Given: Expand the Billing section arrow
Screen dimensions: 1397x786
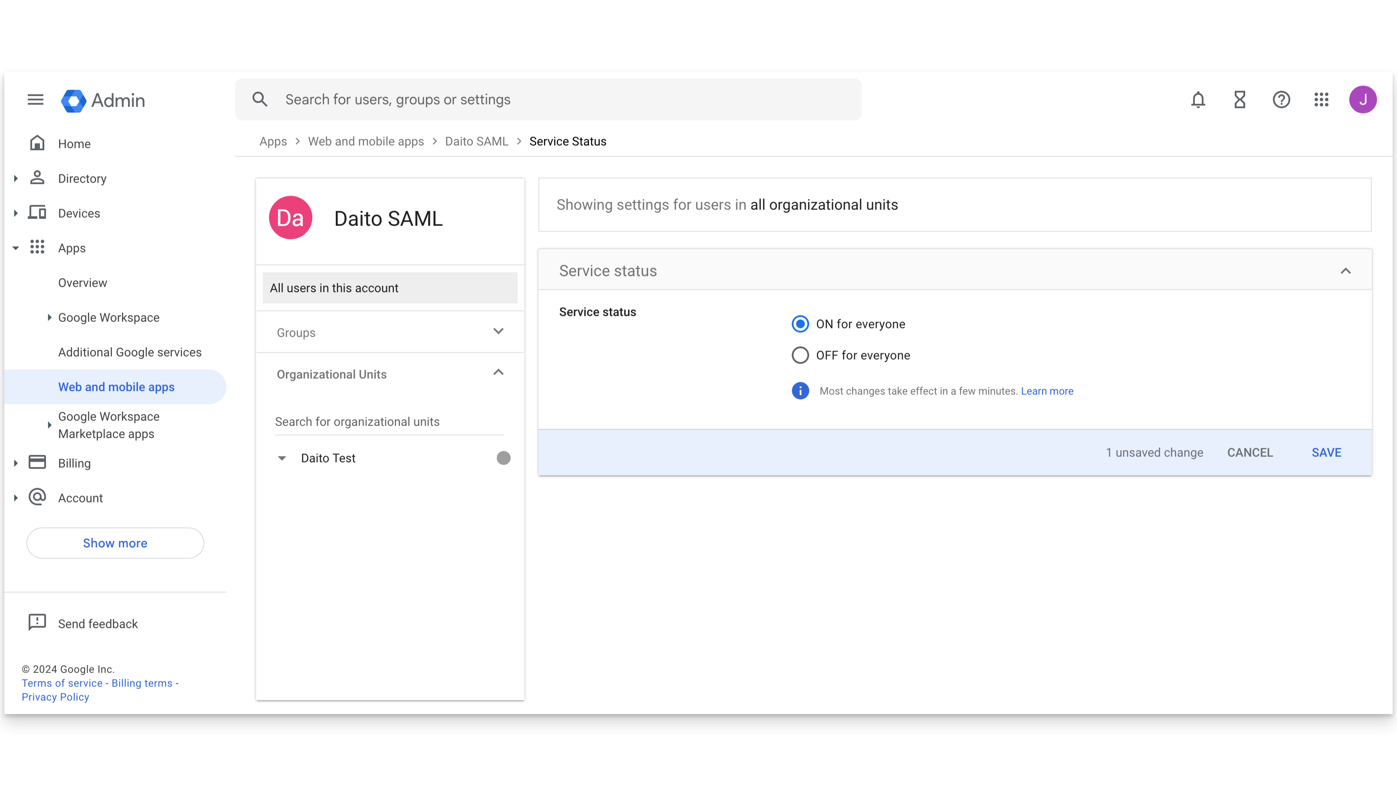Looking at the screenshot, I should tap(16, 463).
